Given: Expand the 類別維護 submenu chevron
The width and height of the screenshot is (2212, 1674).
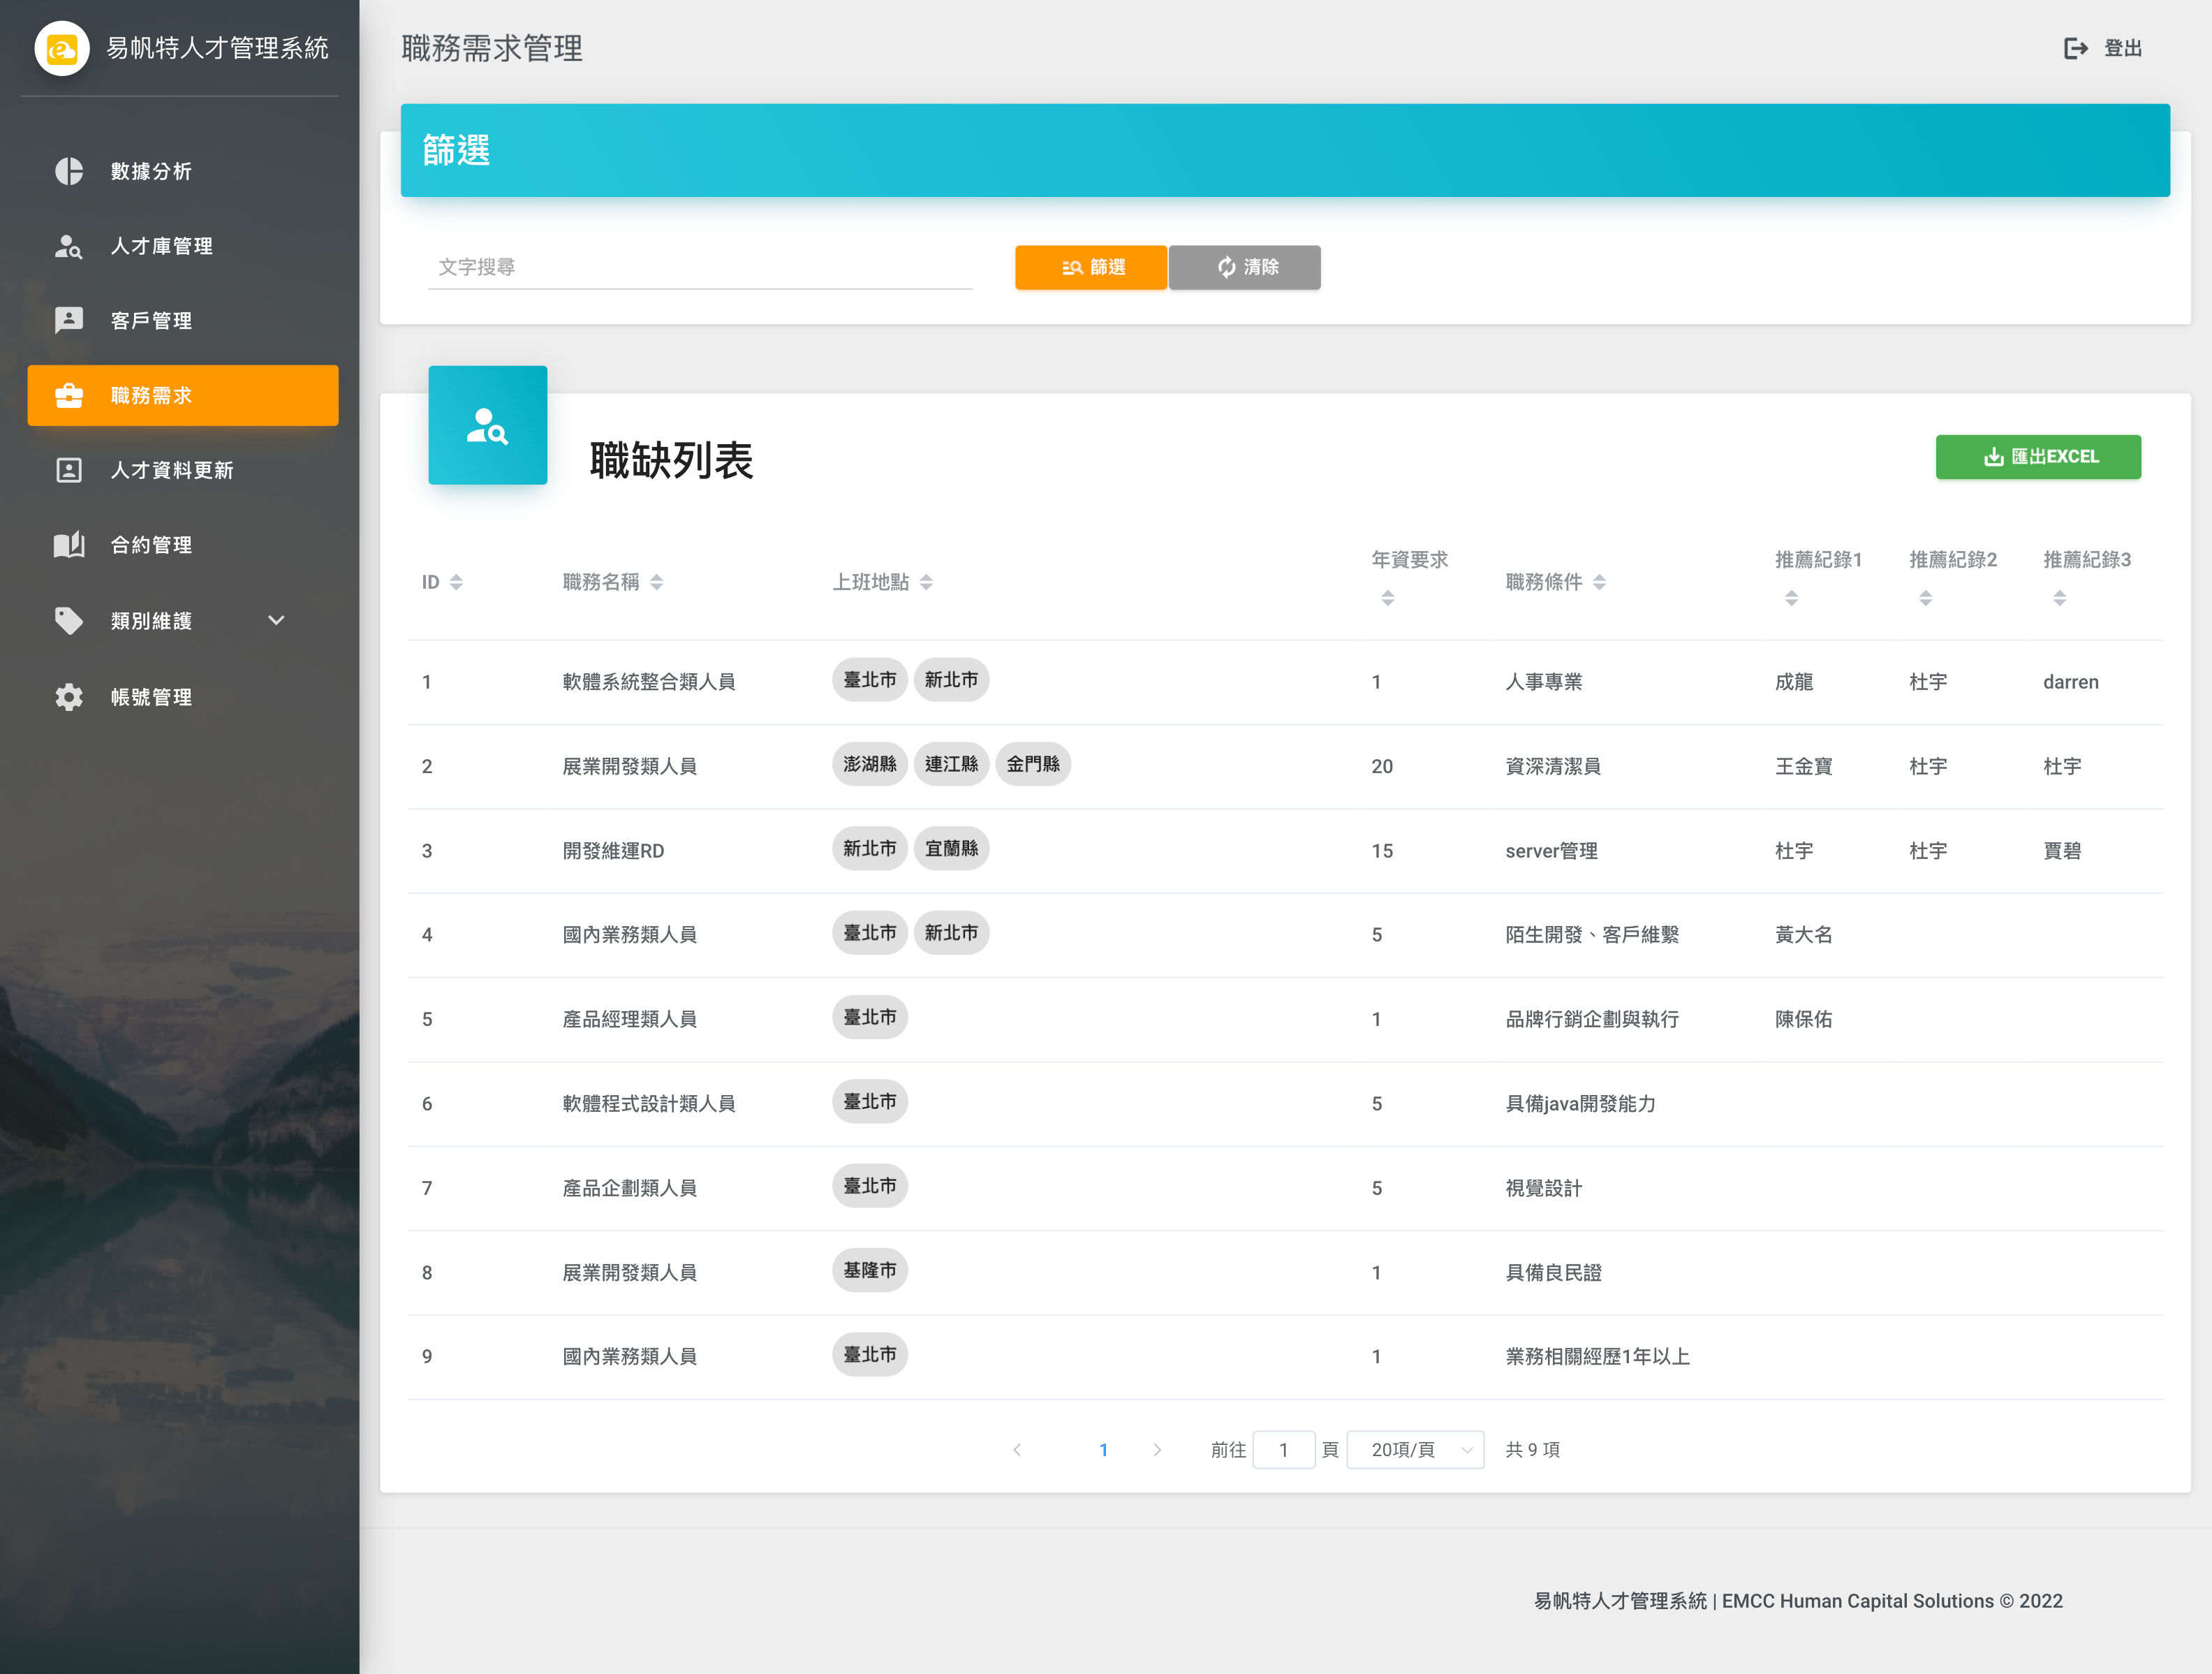Looking at the screenshot, I should point(277,621).
